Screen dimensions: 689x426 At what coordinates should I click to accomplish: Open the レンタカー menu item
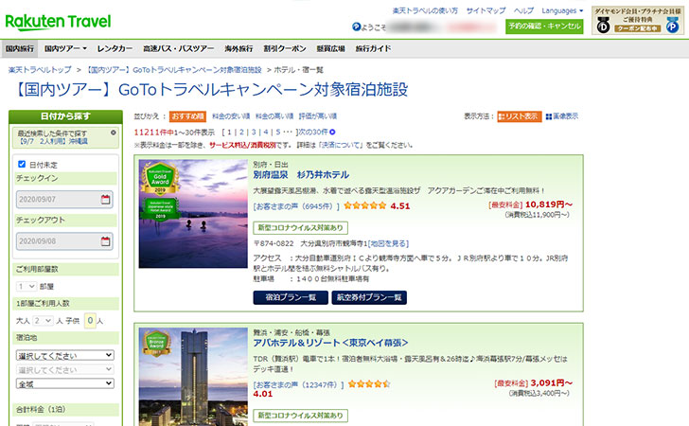[x=115, y=49]
